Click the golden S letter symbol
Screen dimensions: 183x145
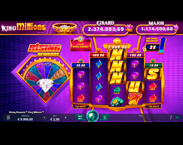point(153,74)
